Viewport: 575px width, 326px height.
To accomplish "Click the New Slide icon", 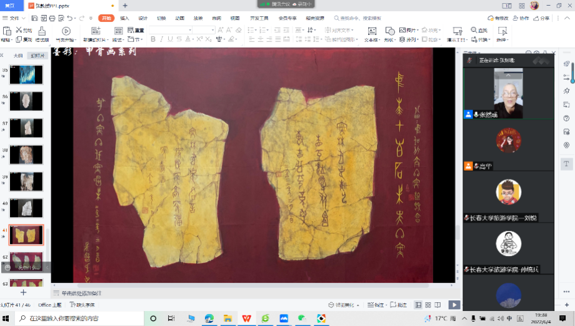I will 96,31.
